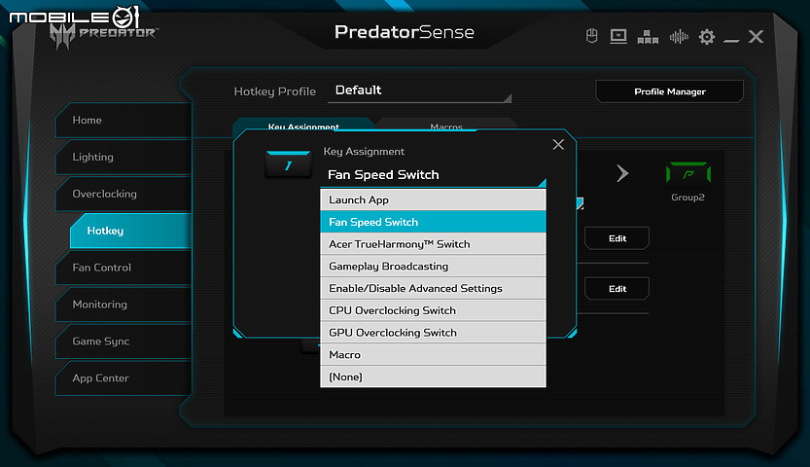This screenshot has width=810, height=467.
Task: Open the App Center section
Action: 124,378
